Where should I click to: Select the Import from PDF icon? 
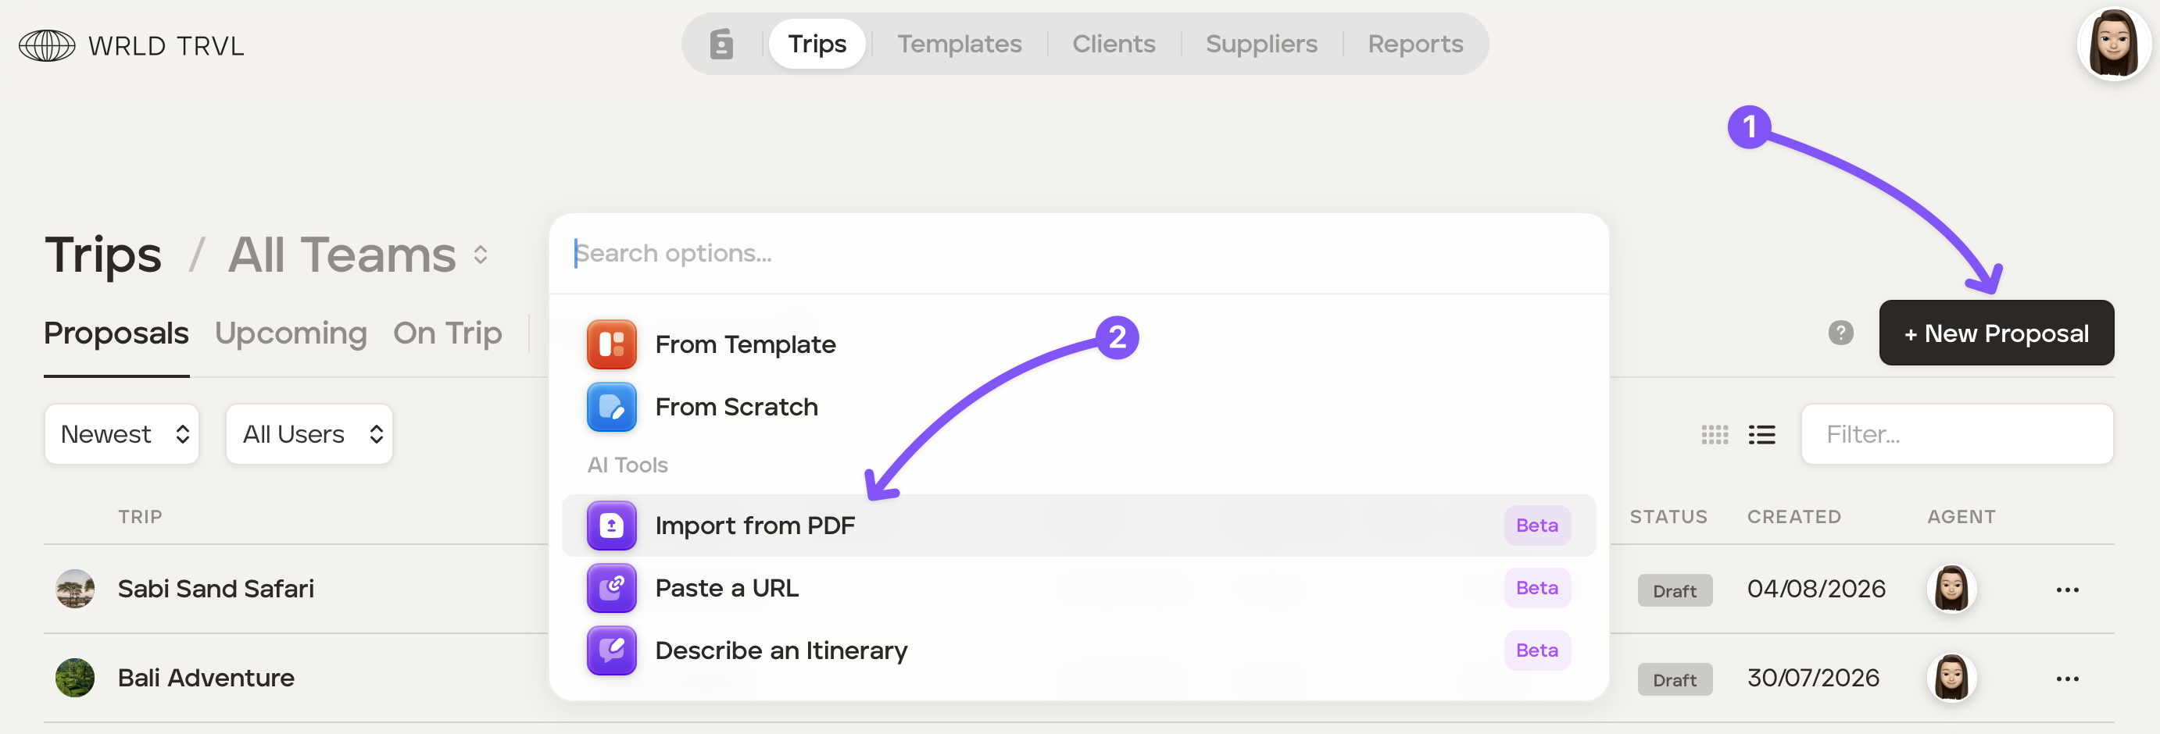click(x=611, y=526)
